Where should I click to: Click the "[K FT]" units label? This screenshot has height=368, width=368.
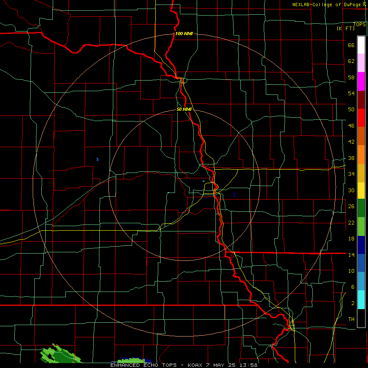click(x=346, y=28)
